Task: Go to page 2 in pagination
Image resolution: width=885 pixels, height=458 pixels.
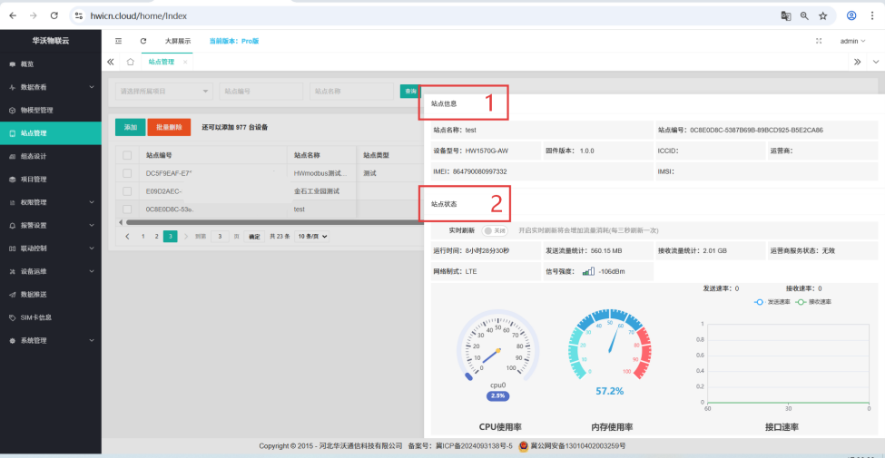Action: (x=157, y=237)
